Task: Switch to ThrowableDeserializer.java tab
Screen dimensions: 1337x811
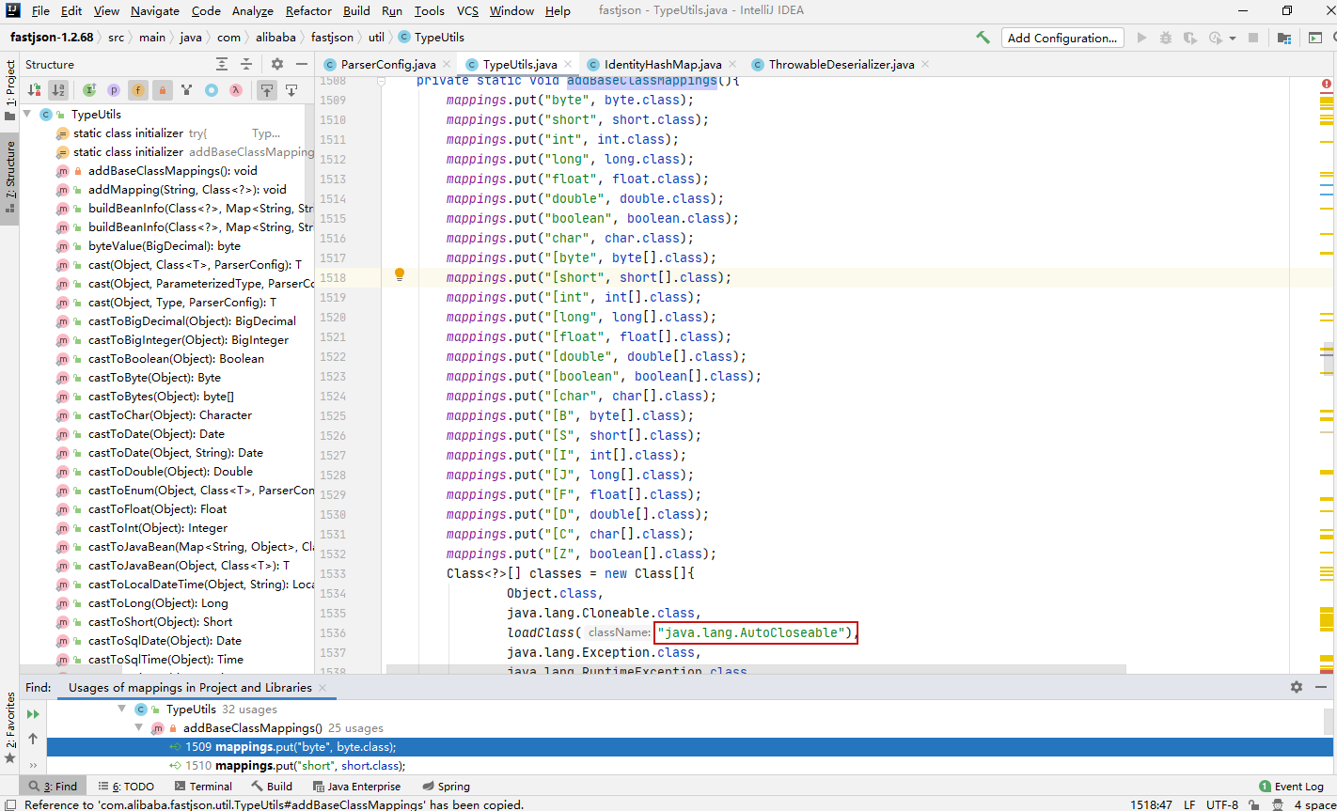Action: tap(841, 64)
